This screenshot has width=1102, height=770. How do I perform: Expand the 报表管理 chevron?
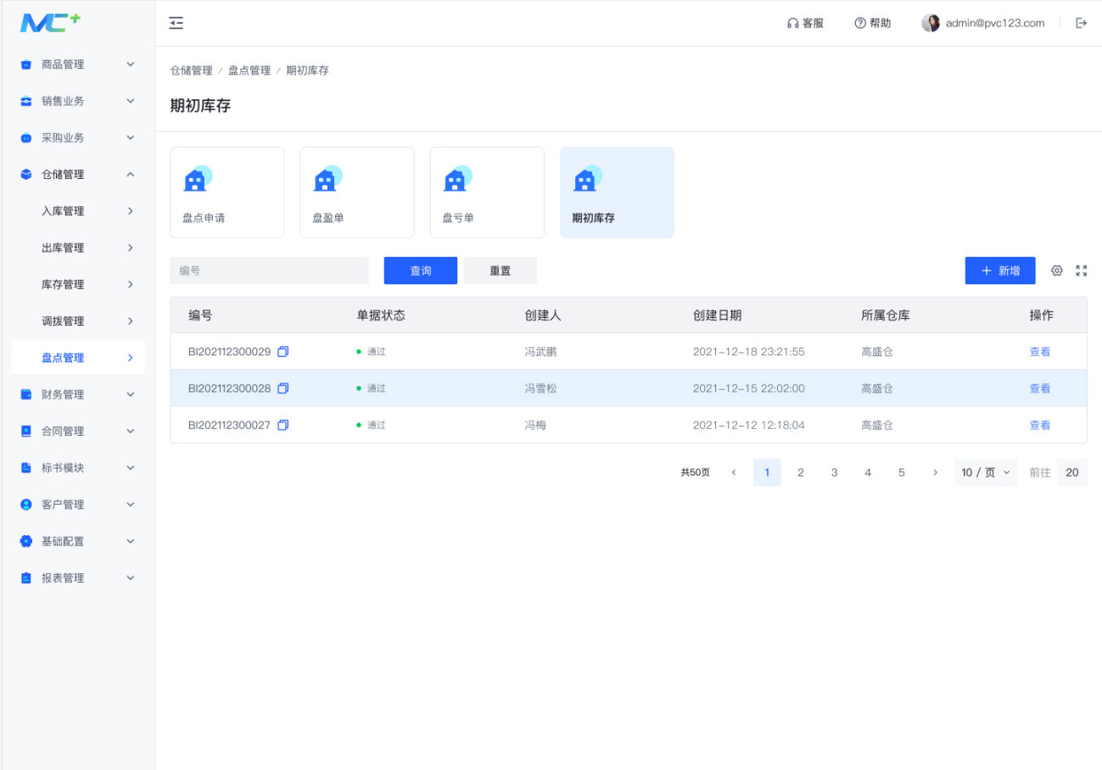[x=131, y=578]
